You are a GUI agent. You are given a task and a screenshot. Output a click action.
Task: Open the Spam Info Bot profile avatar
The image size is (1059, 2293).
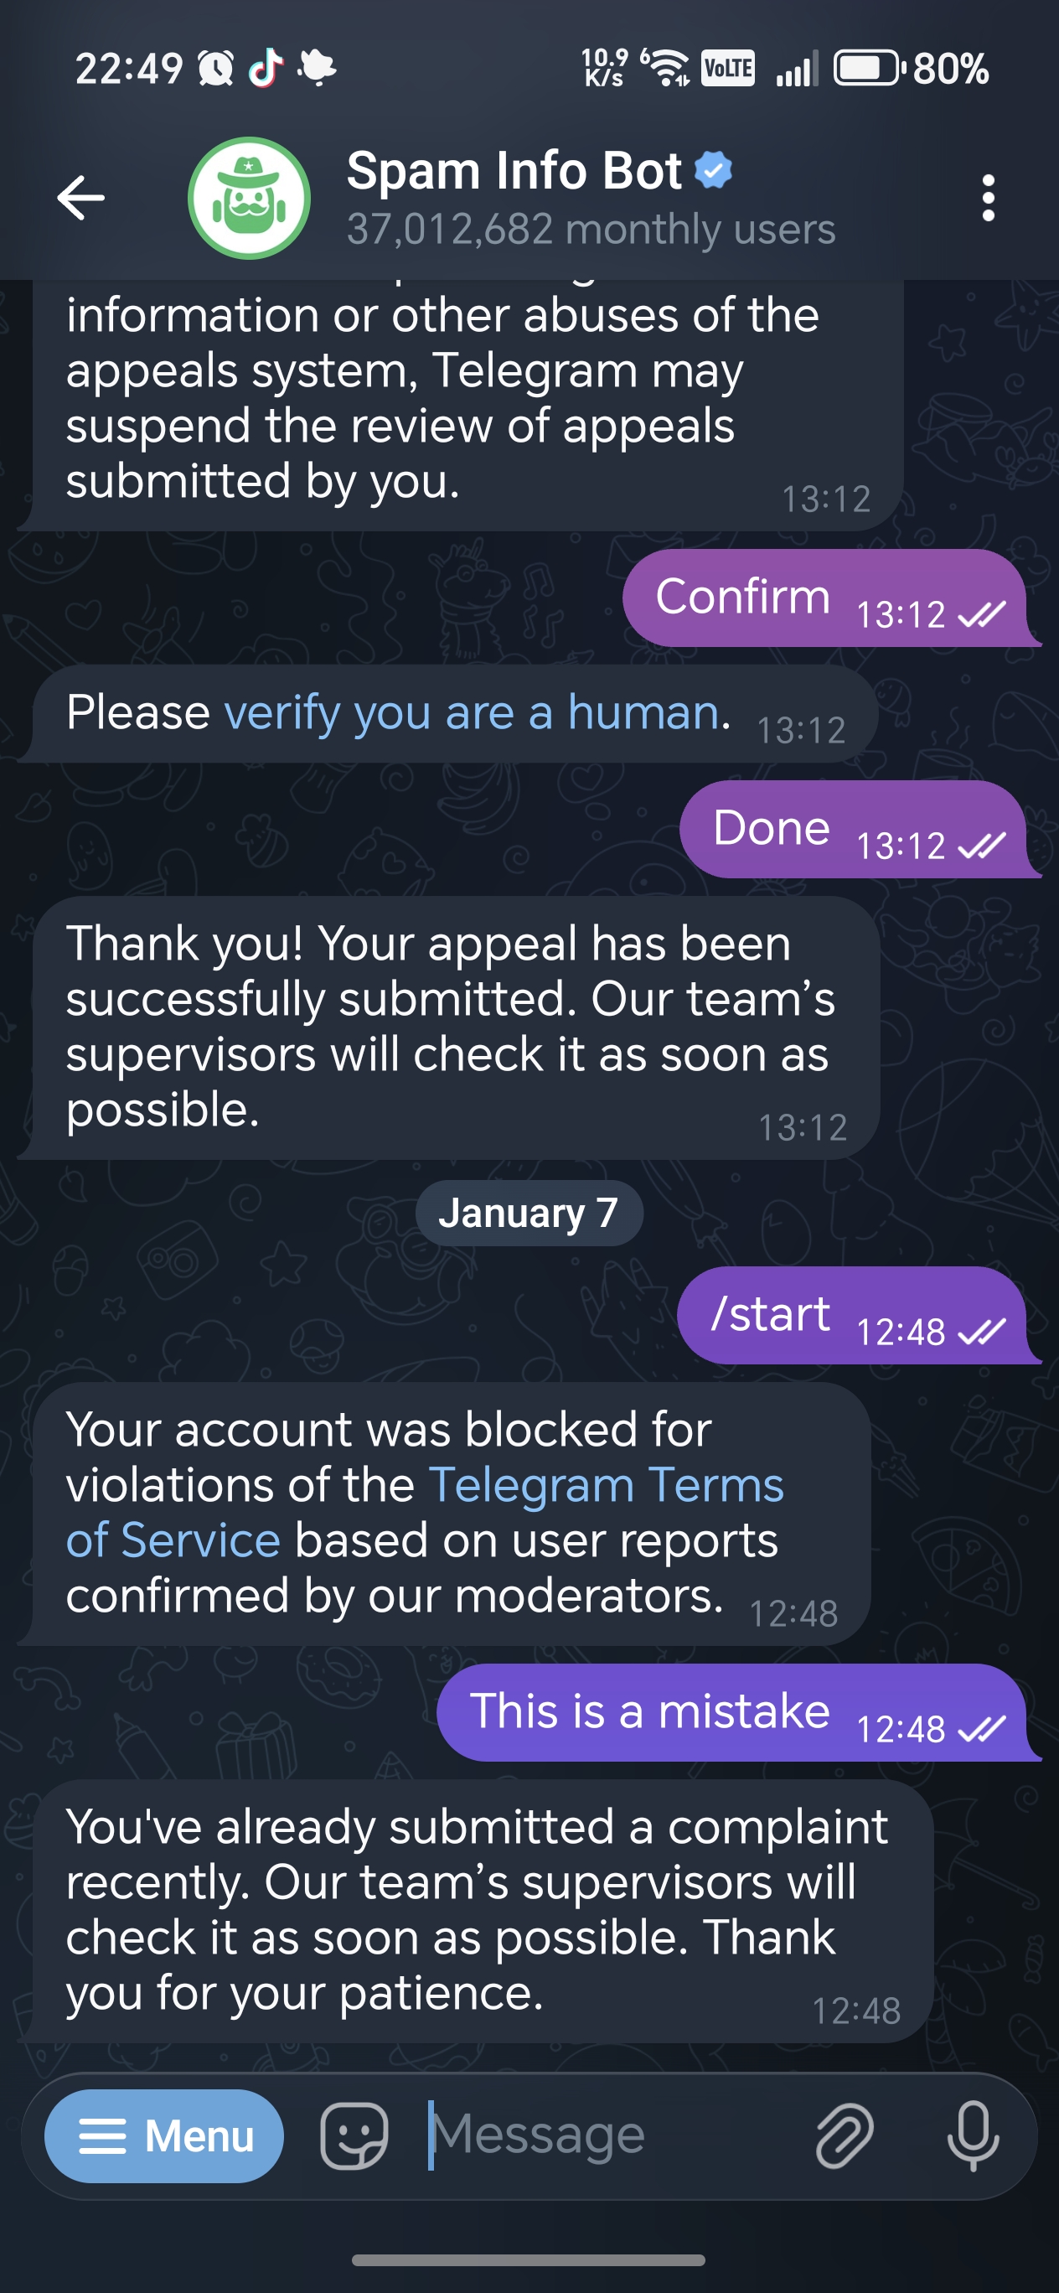point(249,198)
